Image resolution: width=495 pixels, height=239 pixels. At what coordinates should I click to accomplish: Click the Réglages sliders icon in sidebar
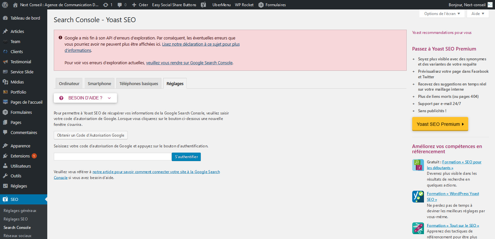5,186
